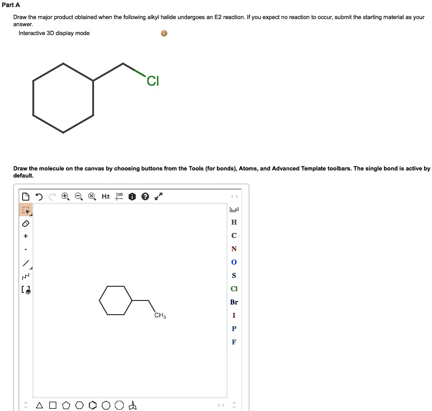Zoom in on the drawing canvas
Screen dimensions: 432x411
tap(66, 196)
